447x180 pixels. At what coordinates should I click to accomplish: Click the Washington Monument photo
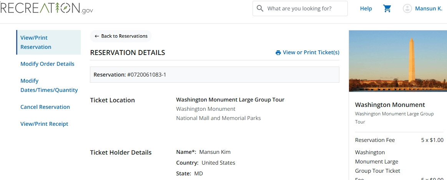tap(397, 61)
